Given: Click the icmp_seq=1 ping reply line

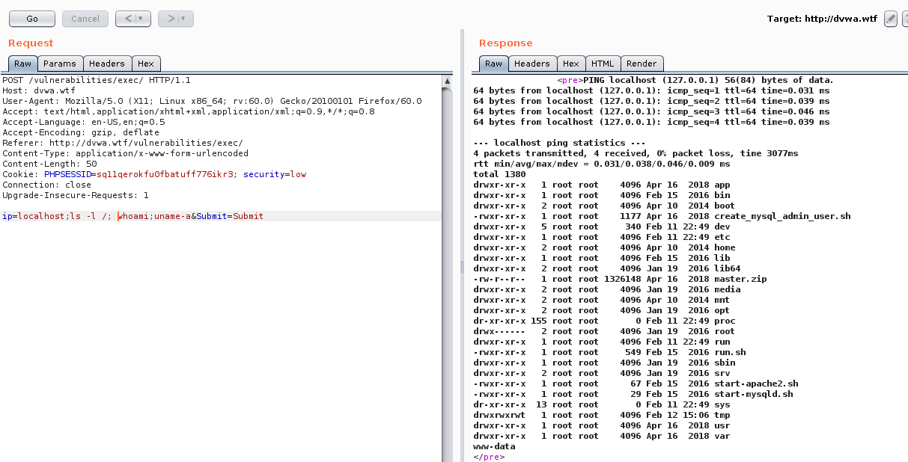Looking at the screenshot, I should (652, 90).
